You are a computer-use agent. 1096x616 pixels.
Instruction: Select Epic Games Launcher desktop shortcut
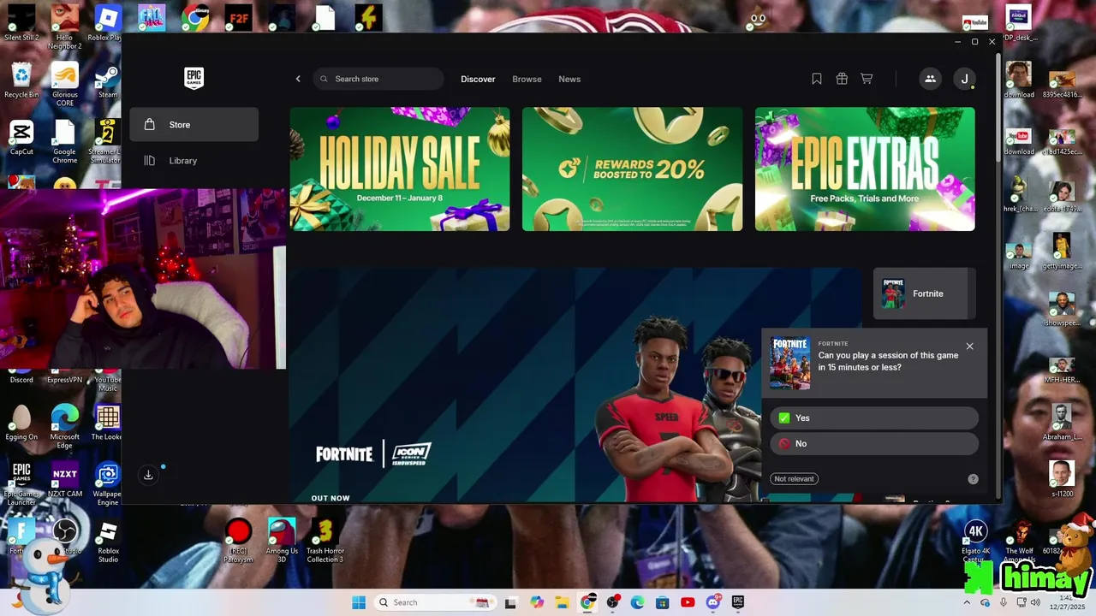[x=21, y=483]
